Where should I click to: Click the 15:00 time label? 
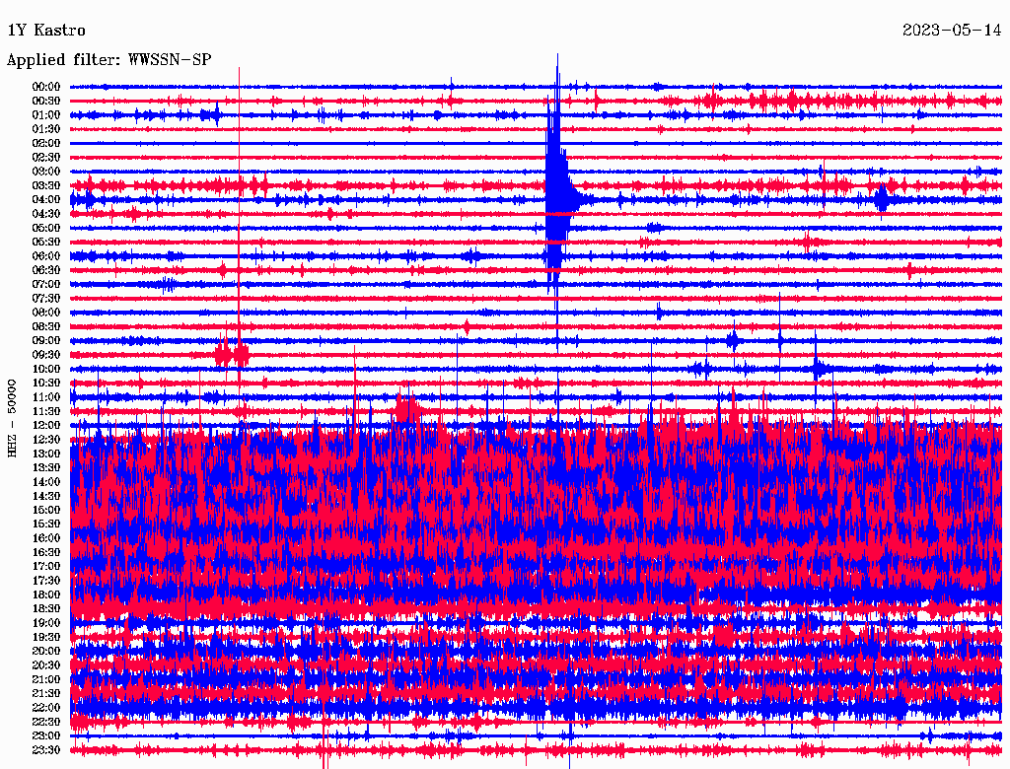46,510
